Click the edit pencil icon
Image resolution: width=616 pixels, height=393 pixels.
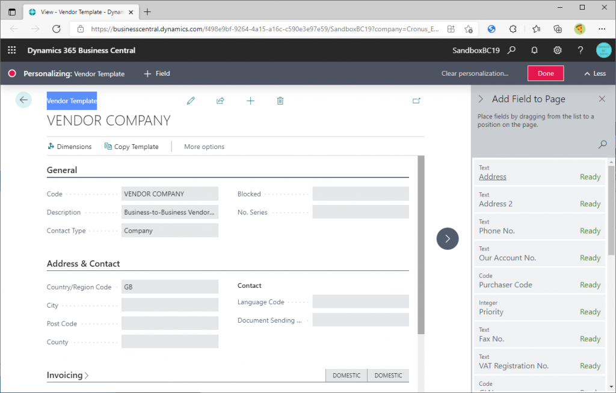(191, 101)
